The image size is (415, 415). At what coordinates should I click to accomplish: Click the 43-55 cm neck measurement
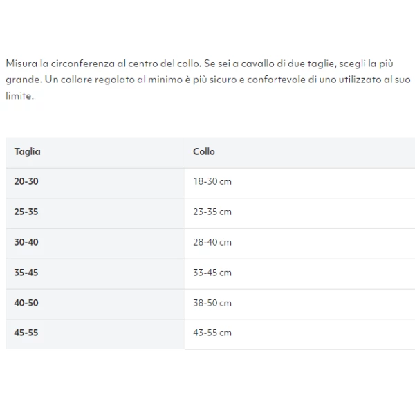[212, 333]
